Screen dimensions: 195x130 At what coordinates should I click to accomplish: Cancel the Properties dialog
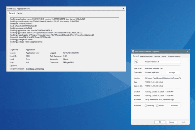[x=172, y=122]
